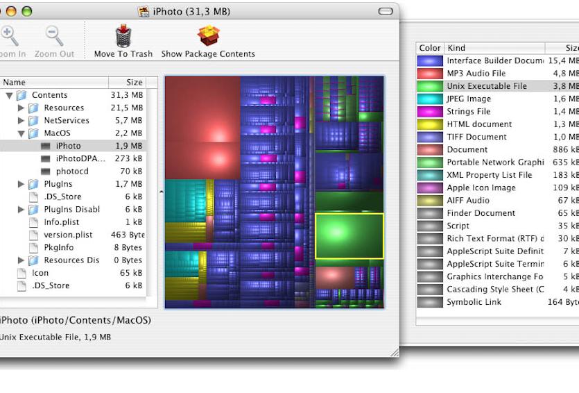Select the AIFF Audio kind row

pos(497,201)
